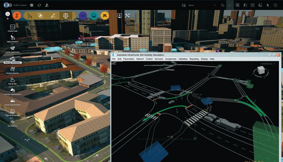283x162 pixels.
Task: Expand the InfraWorks dropdown in the simulation view
Action: (x=275, y=64)
